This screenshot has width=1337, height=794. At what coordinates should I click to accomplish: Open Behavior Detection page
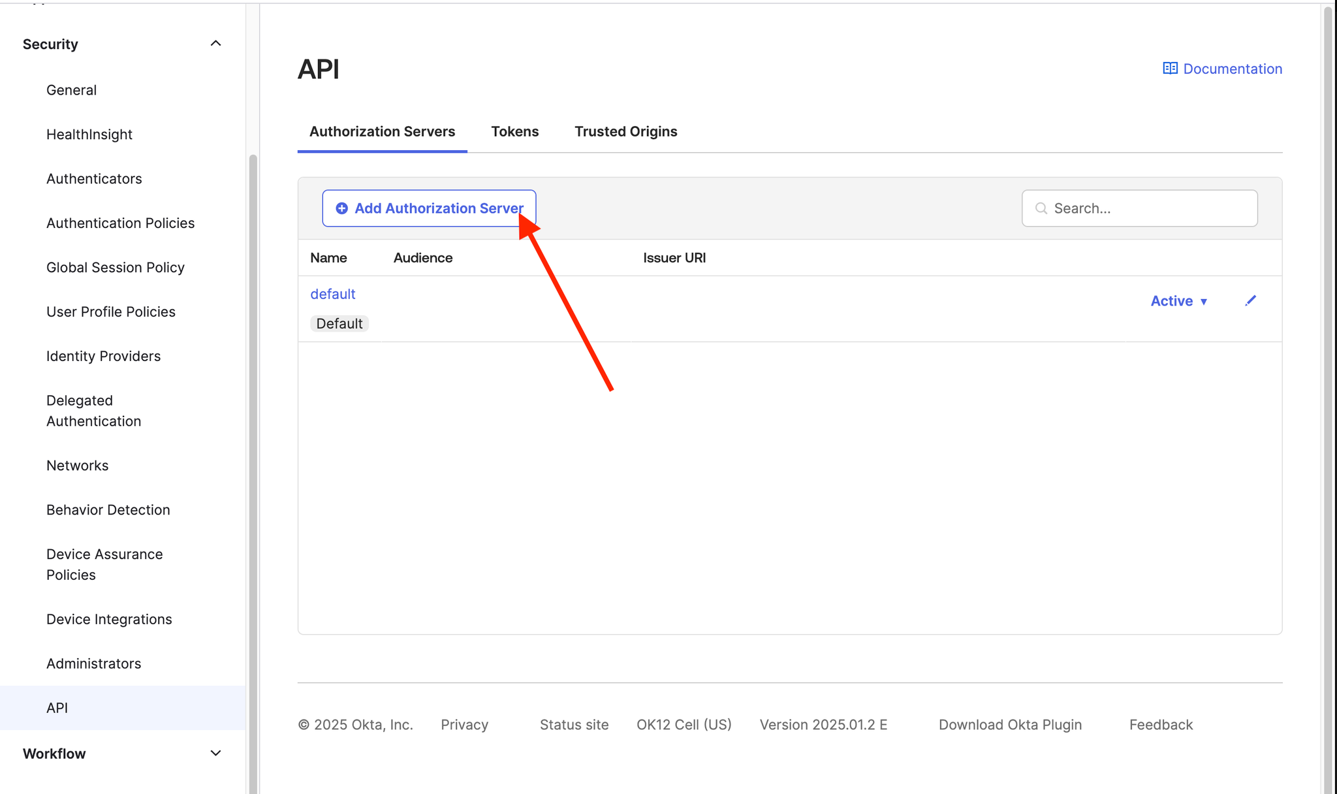coord(108,510)
